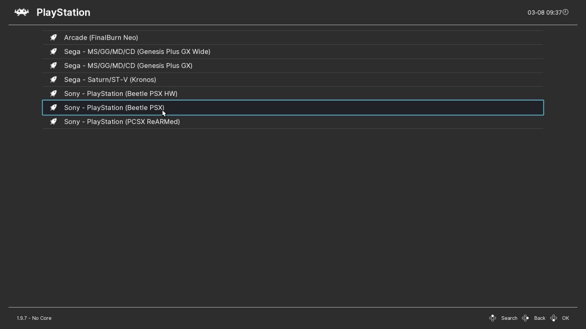Click the rocket icon beside Beetle PSX HW
The image size is (586, 329).
pos(54,94)
